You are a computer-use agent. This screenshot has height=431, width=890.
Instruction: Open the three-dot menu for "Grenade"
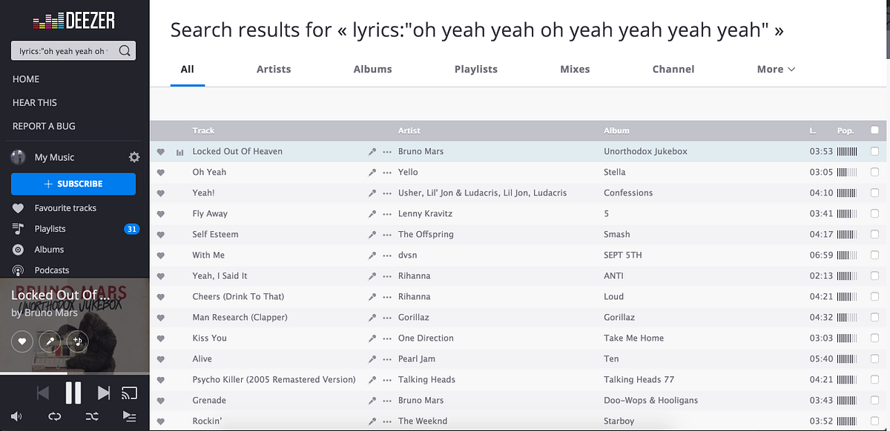pos(386,401)
